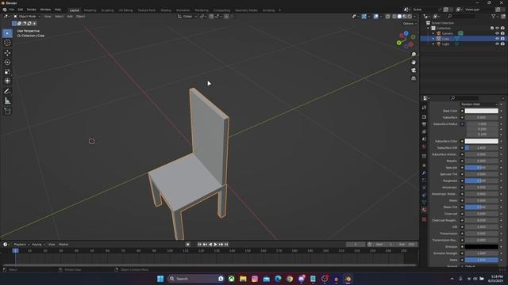This screenshot has height=285, width=508.
Task: Open the Scene properties tab
Action: click(x=424, y=139)
